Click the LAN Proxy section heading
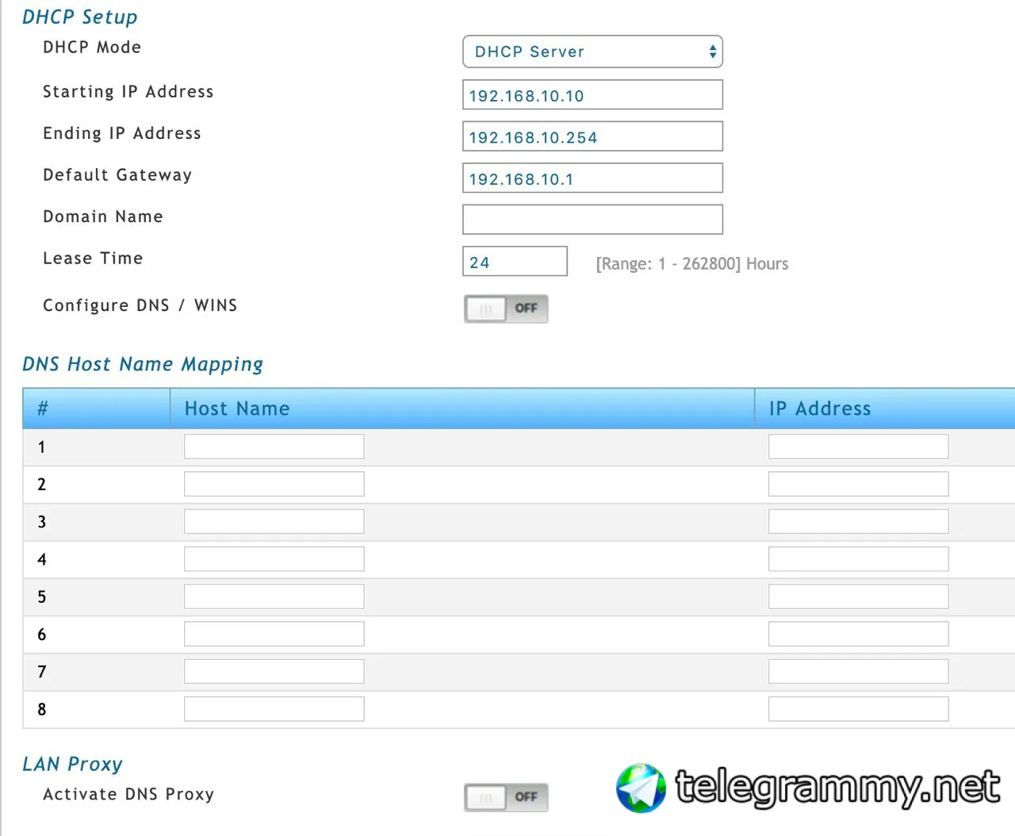1015x836 pixels. coord(72,764)
